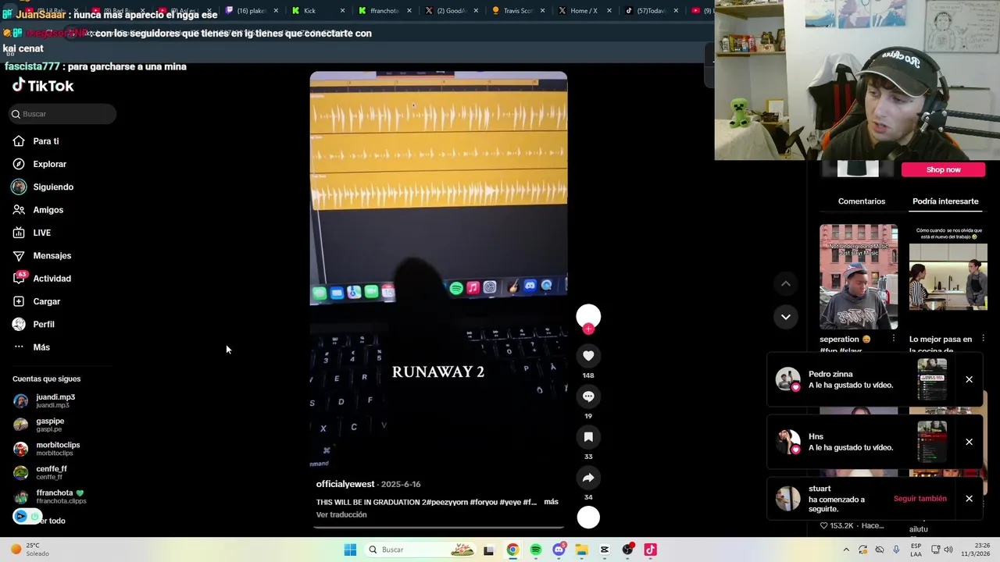Open Mensajes in the sidebar

(x=41, y=256)
